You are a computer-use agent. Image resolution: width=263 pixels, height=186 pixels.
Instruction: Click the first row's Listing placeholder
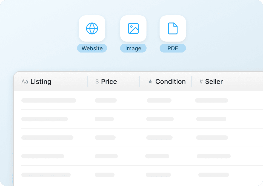(49, 100)
